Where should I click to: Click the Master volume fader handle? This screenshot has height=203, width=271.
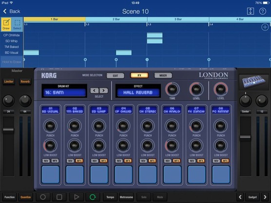[x=8, y=130]
